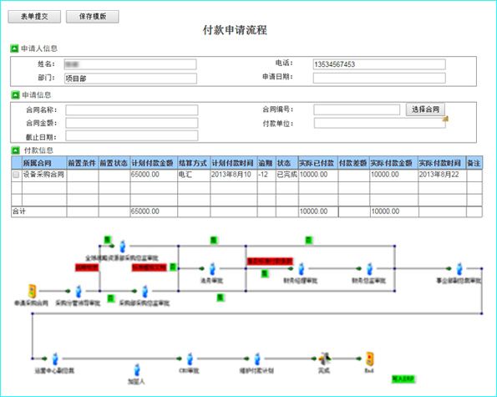The image size is (497, 397).
Task: Collapse the 申请信息 section
Action: (15, 94)
